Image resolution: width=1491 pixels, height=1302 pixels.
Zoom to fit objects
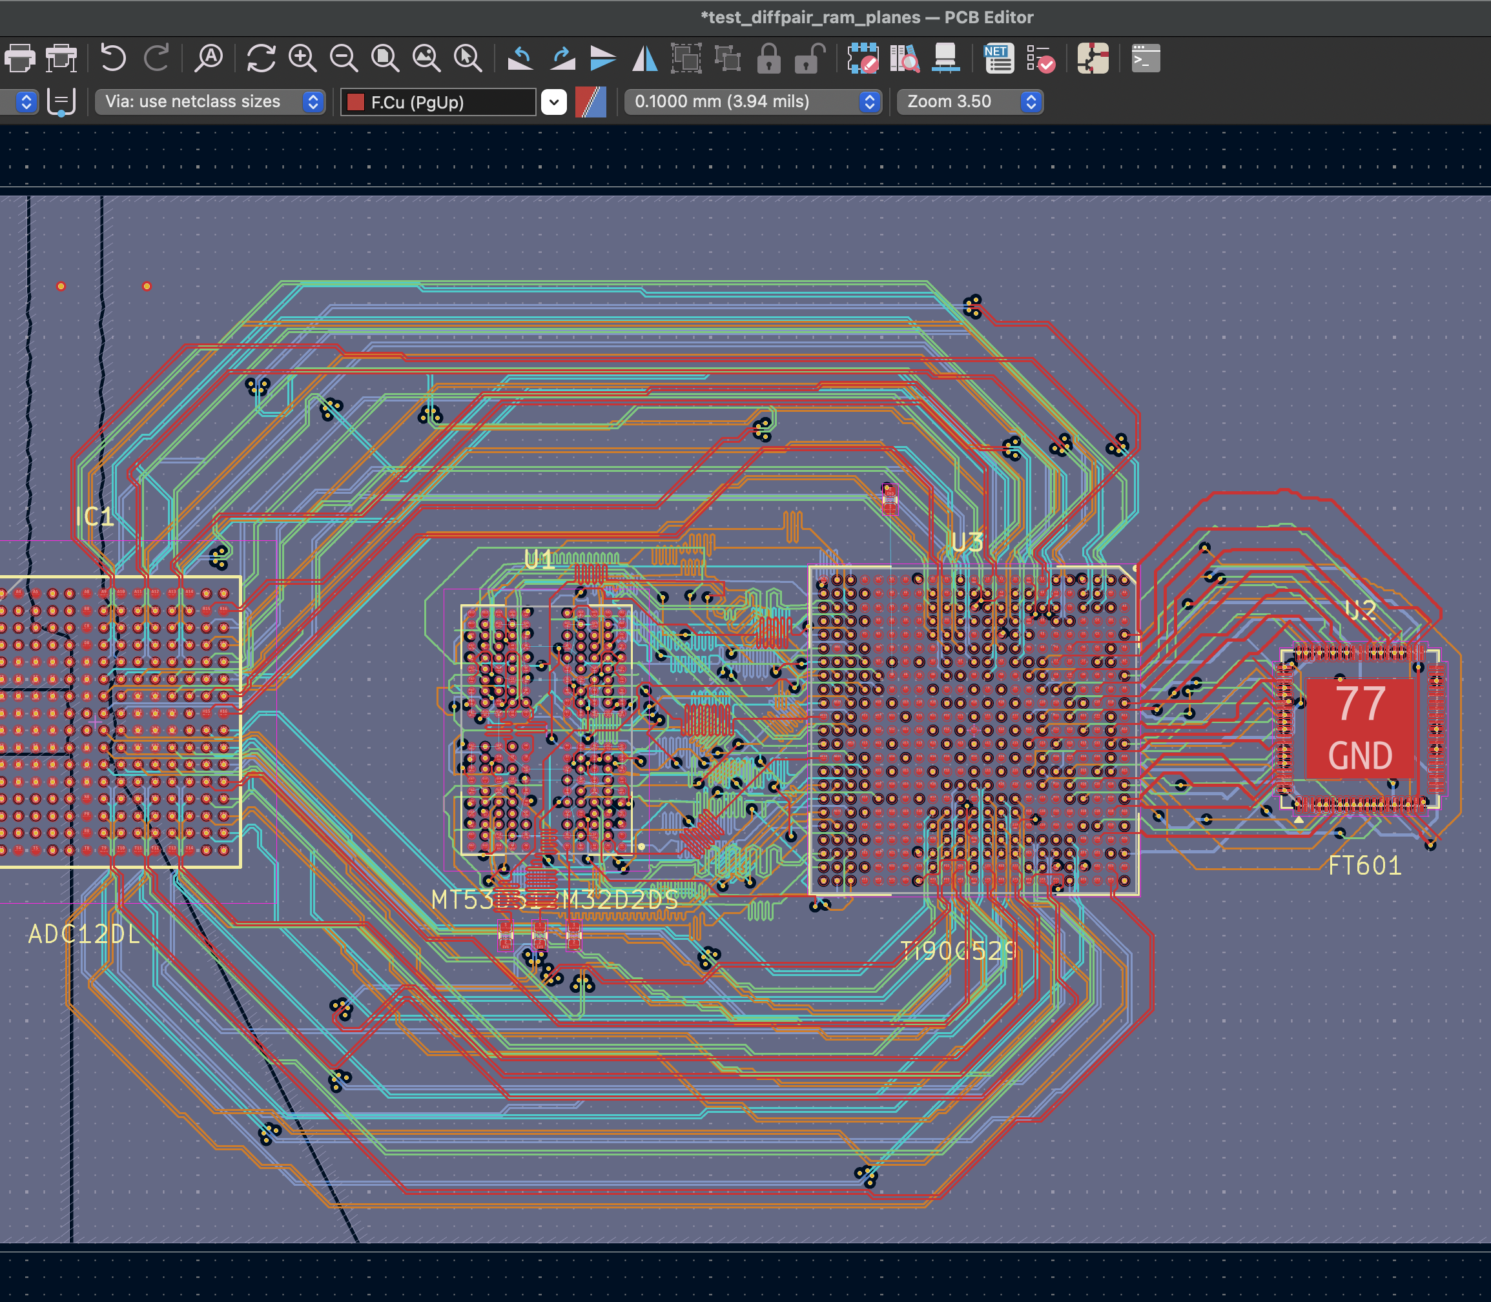(x=427, y=58)
